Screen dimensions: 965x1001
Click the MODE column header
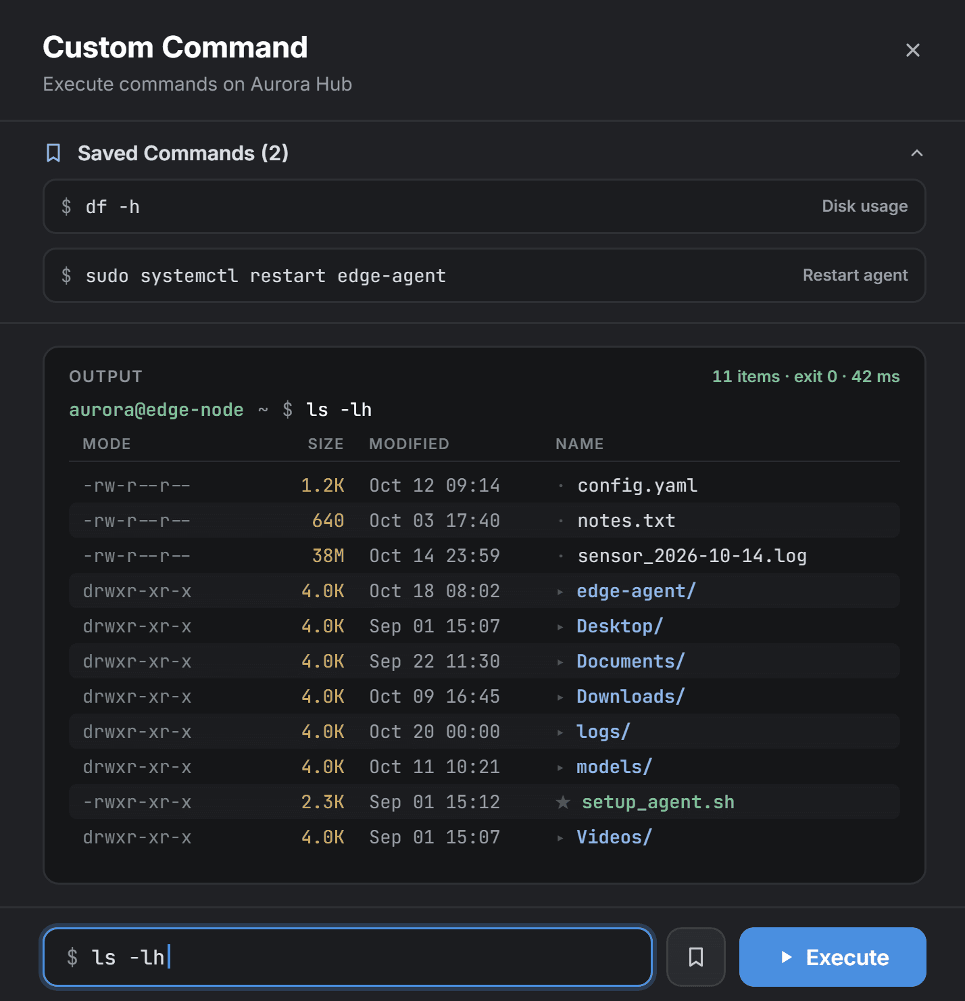coord(107,444)
